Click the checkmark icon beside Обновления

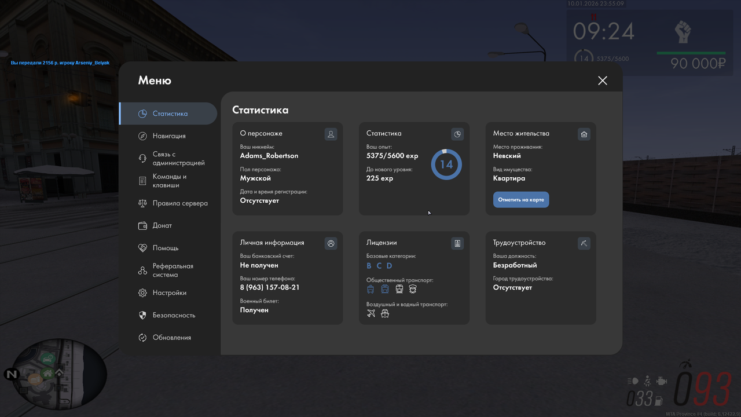point(142,338)
